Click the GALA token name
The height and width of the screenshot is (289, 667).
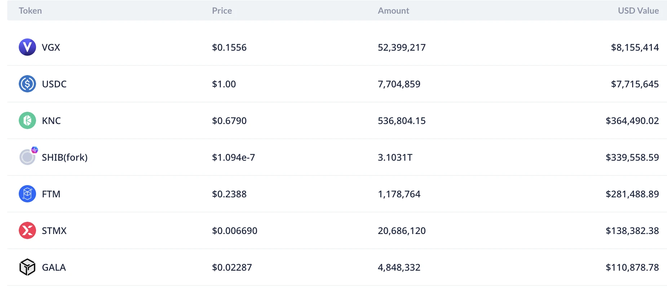click(x=54, y=267)
